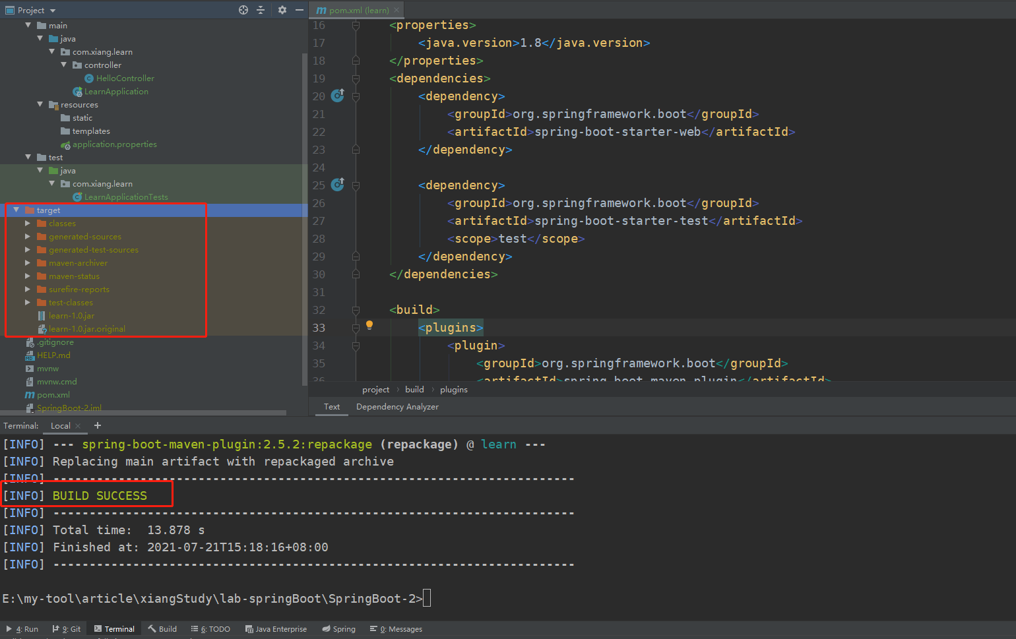
Task: Select the .gitignore file
Action: 55,342
